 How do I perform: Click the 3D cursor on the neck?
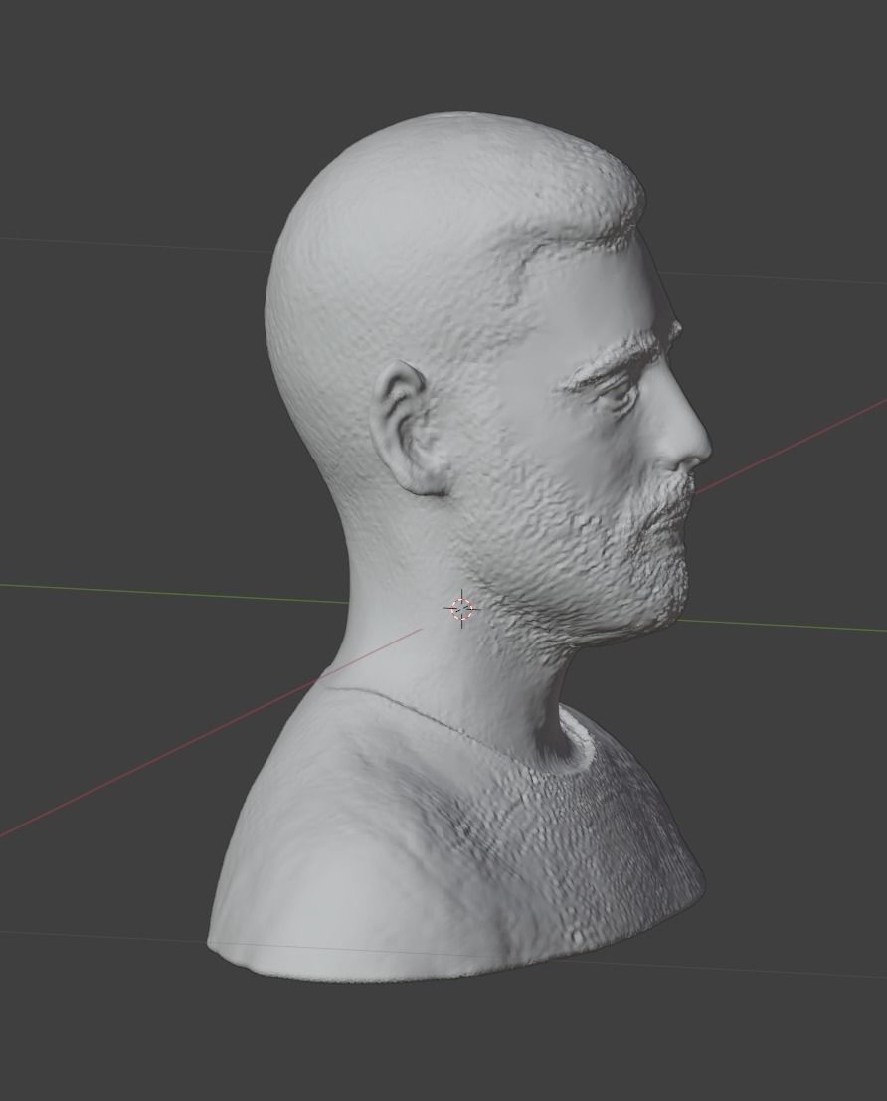click(462, 608)
